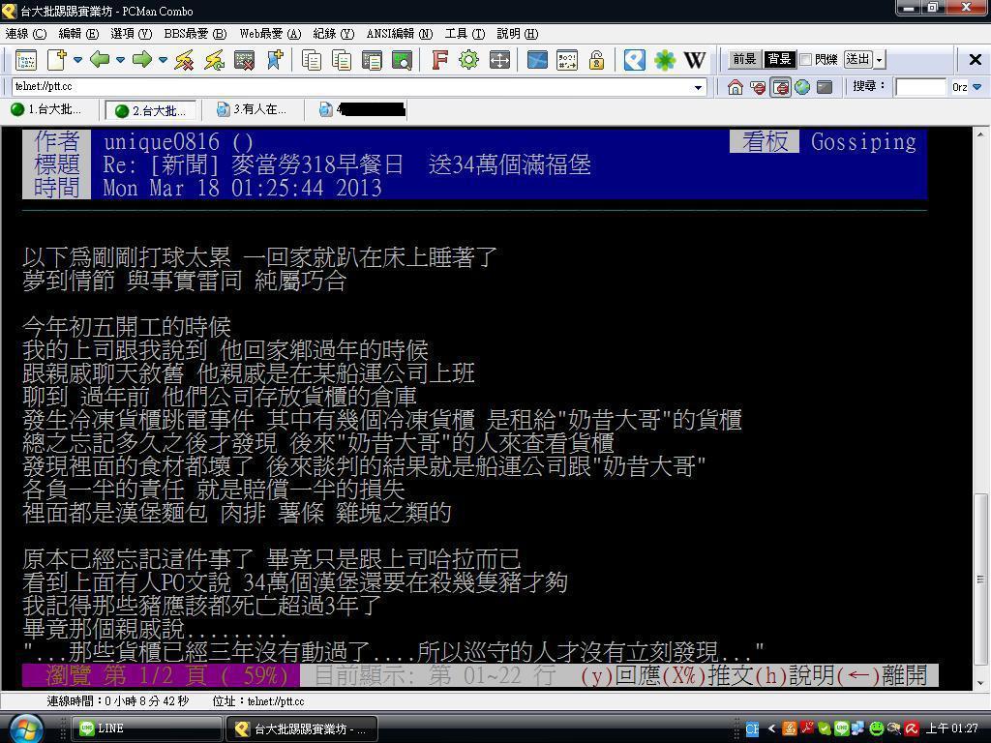Open the 工具 (T) menu
This screenshot has height=743, width=991.
point(465,34)
